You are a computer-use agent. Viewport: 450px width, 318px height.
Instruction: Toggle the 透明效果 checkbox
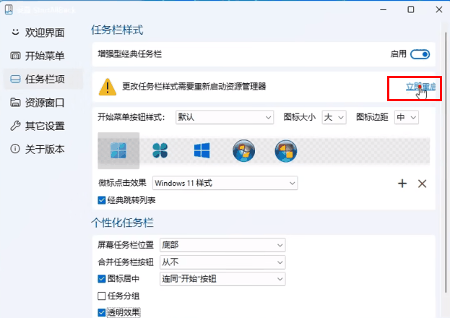(x=102, y=312)
